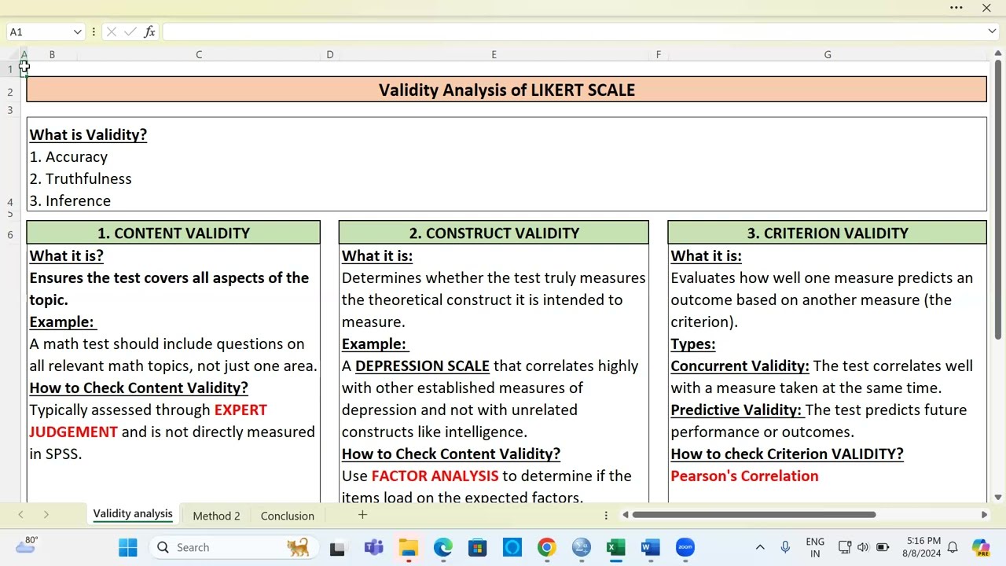
Task: Open Copilot preview icon in tray
Action: (980, 547)
